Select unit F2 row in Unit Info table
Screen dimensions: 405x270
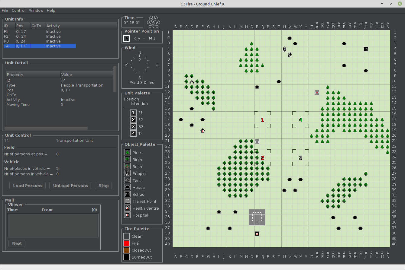click(x=39, y=37)
